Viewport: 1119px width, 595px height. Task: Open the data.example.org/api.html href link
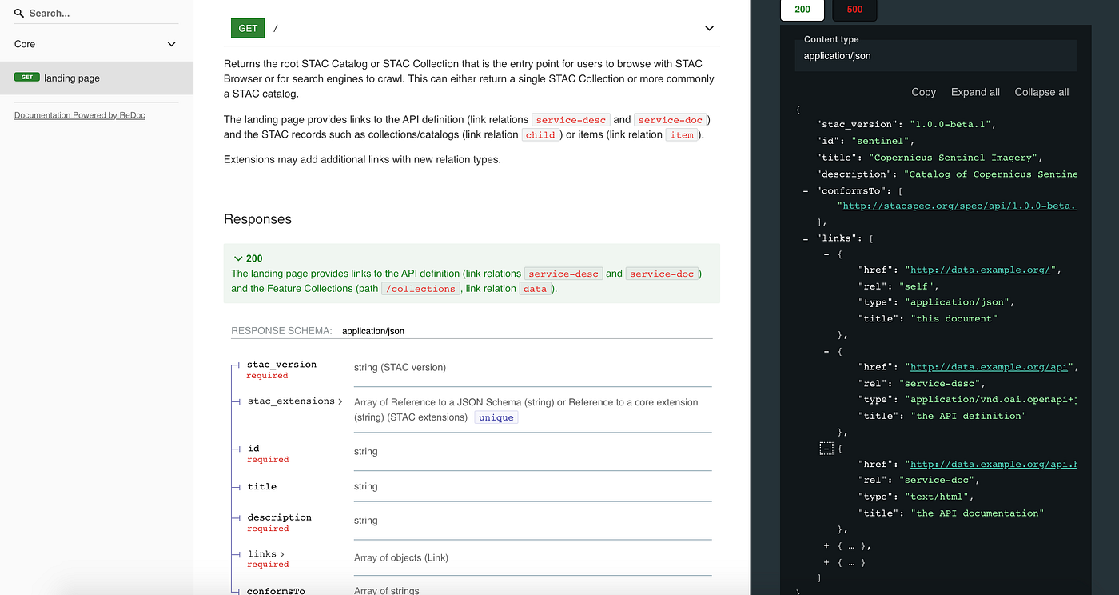click(994, 464)
